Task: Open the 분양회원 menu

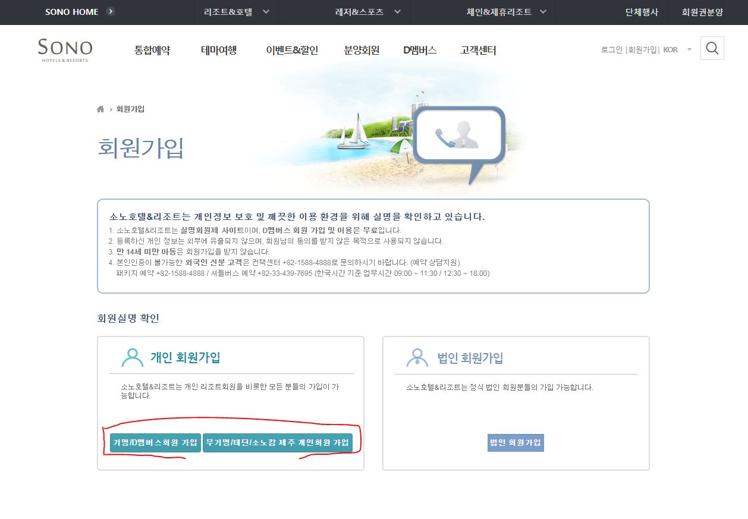Action: click(x=362, y=51)
